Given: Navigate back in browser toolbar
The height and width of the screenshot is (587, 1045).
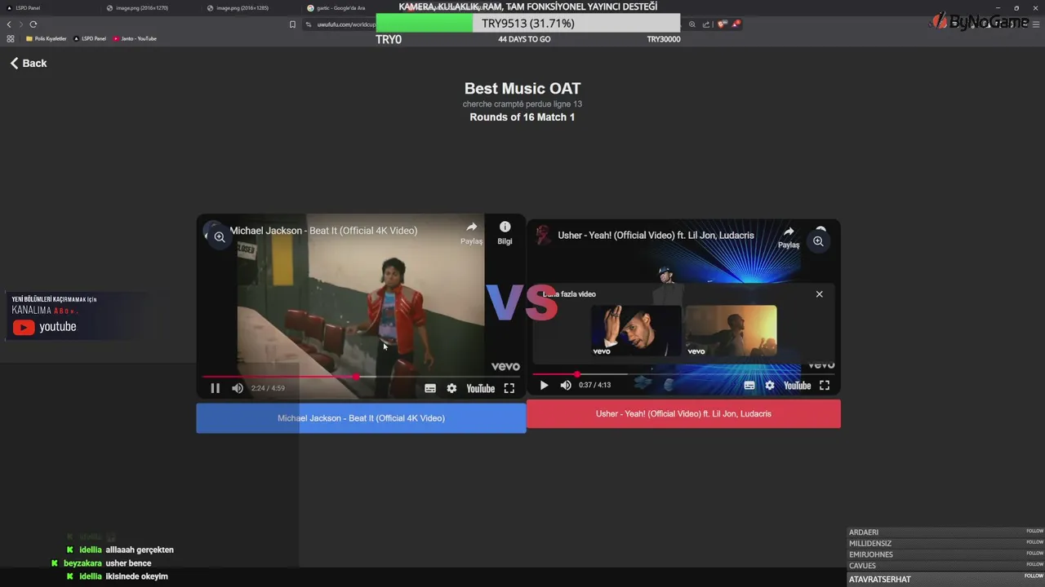Looking at the screenshot, I should point(9,24).
